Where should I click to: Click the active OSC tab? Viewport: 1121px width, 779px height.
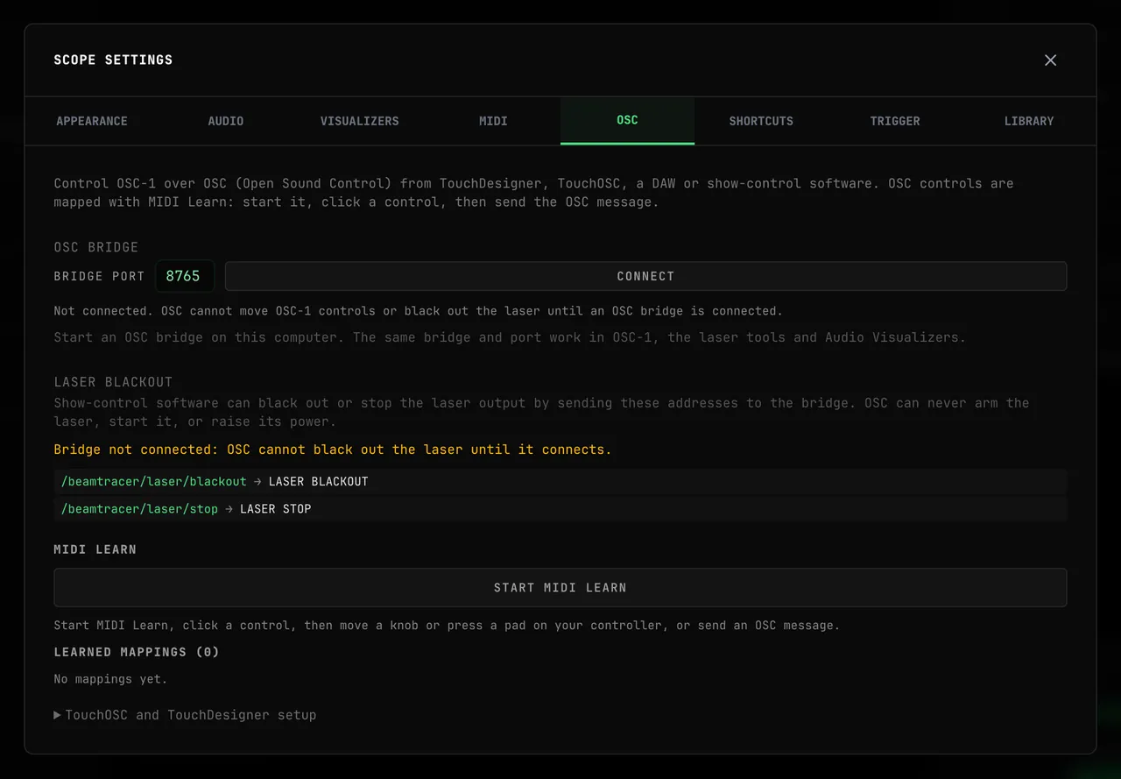pyautogui.click(x=627, y=121)
